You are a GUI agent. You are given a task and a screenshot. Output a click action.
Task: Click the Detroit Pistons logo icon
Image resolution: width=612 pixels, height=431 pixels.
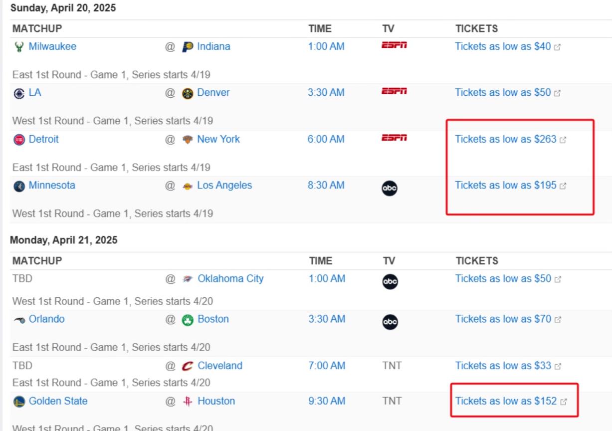point(19,140)
